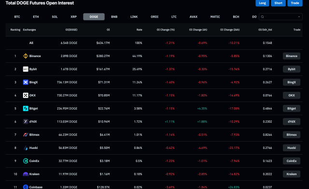Focus the coin search input field
Image resolution: width=309 pixels, height=189 pixels.
pyautogui.click(x=281, y=17)
